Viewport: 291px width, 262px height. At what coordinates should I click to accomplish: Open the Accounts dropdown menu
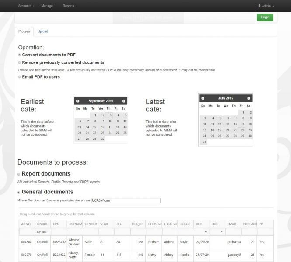(x=26, y=6)
